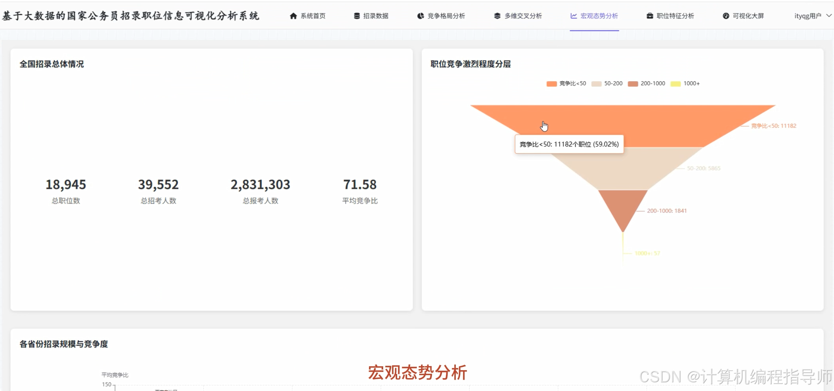Open the 系统首页 navigation item

(x=312, y=16)
